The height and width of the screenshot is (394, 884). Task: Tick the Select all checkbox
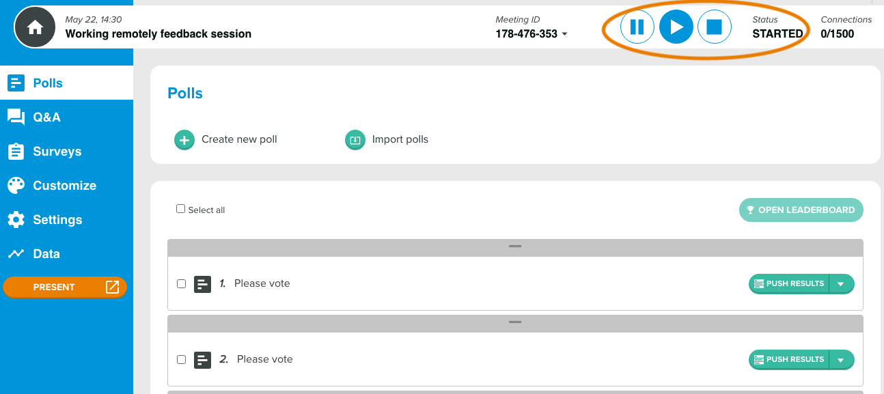tap(181, 209)
